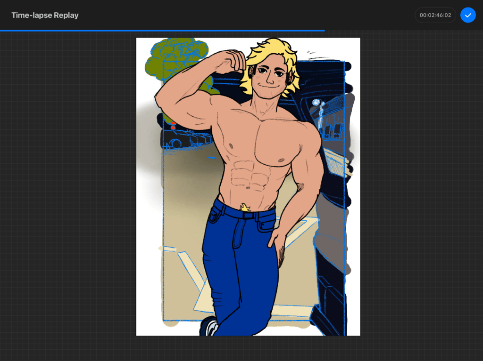Click the Time-lapse Replay title

tap(45, 15)
